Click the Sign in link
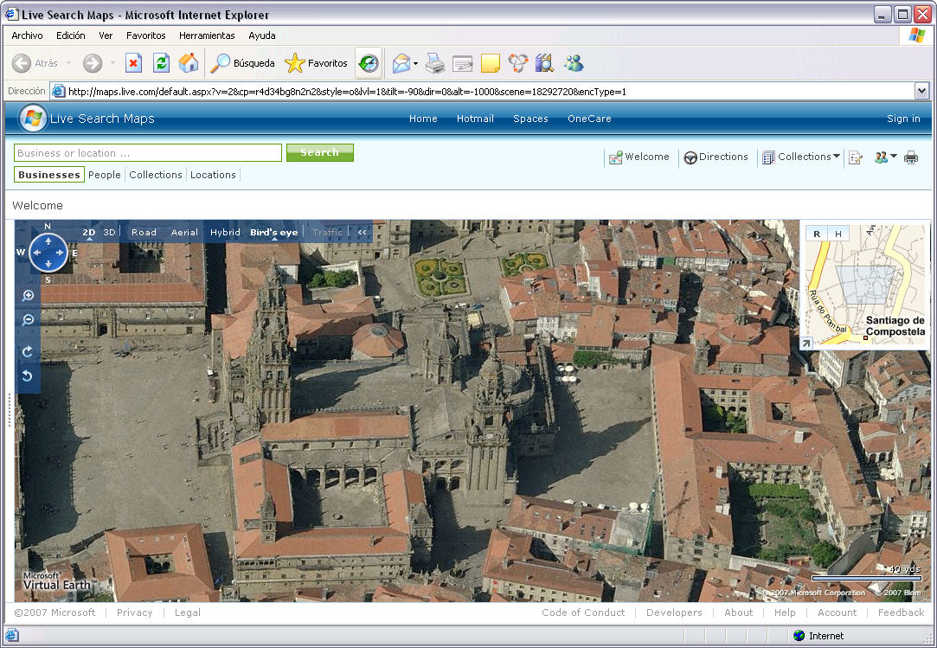The width and height of the screenshot is (937, 648). click(x=903, y=119)
